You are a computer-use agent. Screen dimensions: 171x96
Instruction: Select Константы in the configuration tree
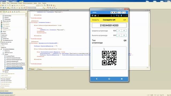[3, 33]
